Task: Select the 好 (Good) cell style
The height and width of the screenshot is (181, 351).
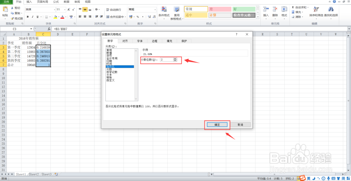Action: point(244,9)
